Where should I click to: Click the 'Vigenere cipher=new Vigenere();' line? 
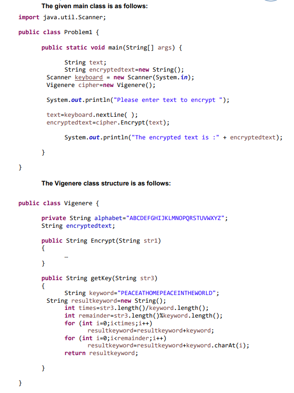101,85
